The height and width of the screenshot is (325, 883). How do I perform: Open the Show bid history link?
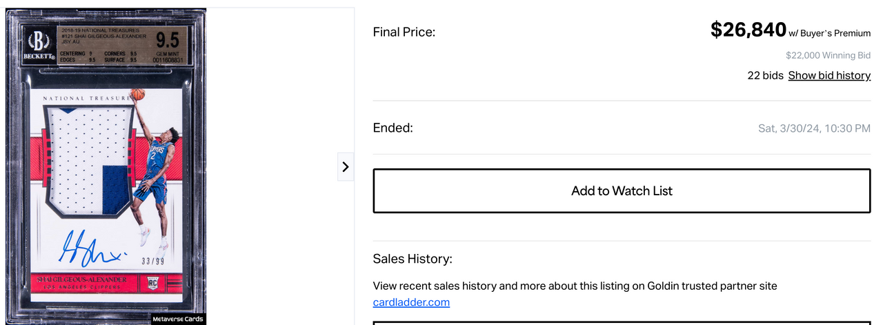[x=829, y=75]
